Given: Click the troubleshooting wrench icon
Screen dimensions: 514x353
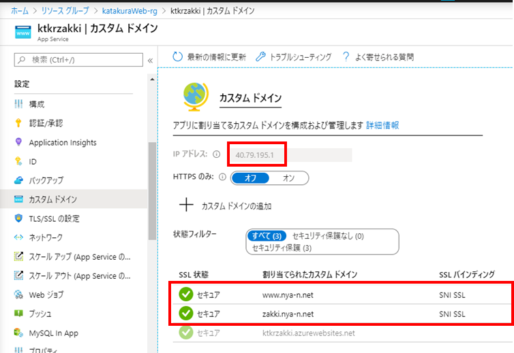Looking at the screenshot, I should 260,56.
